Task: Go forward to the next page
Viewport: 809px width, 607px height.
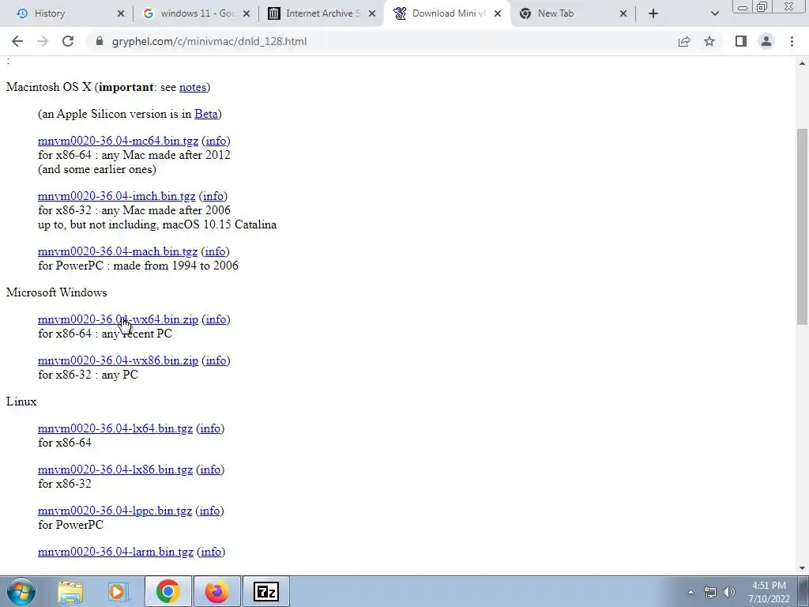Action: click(43, 41)
